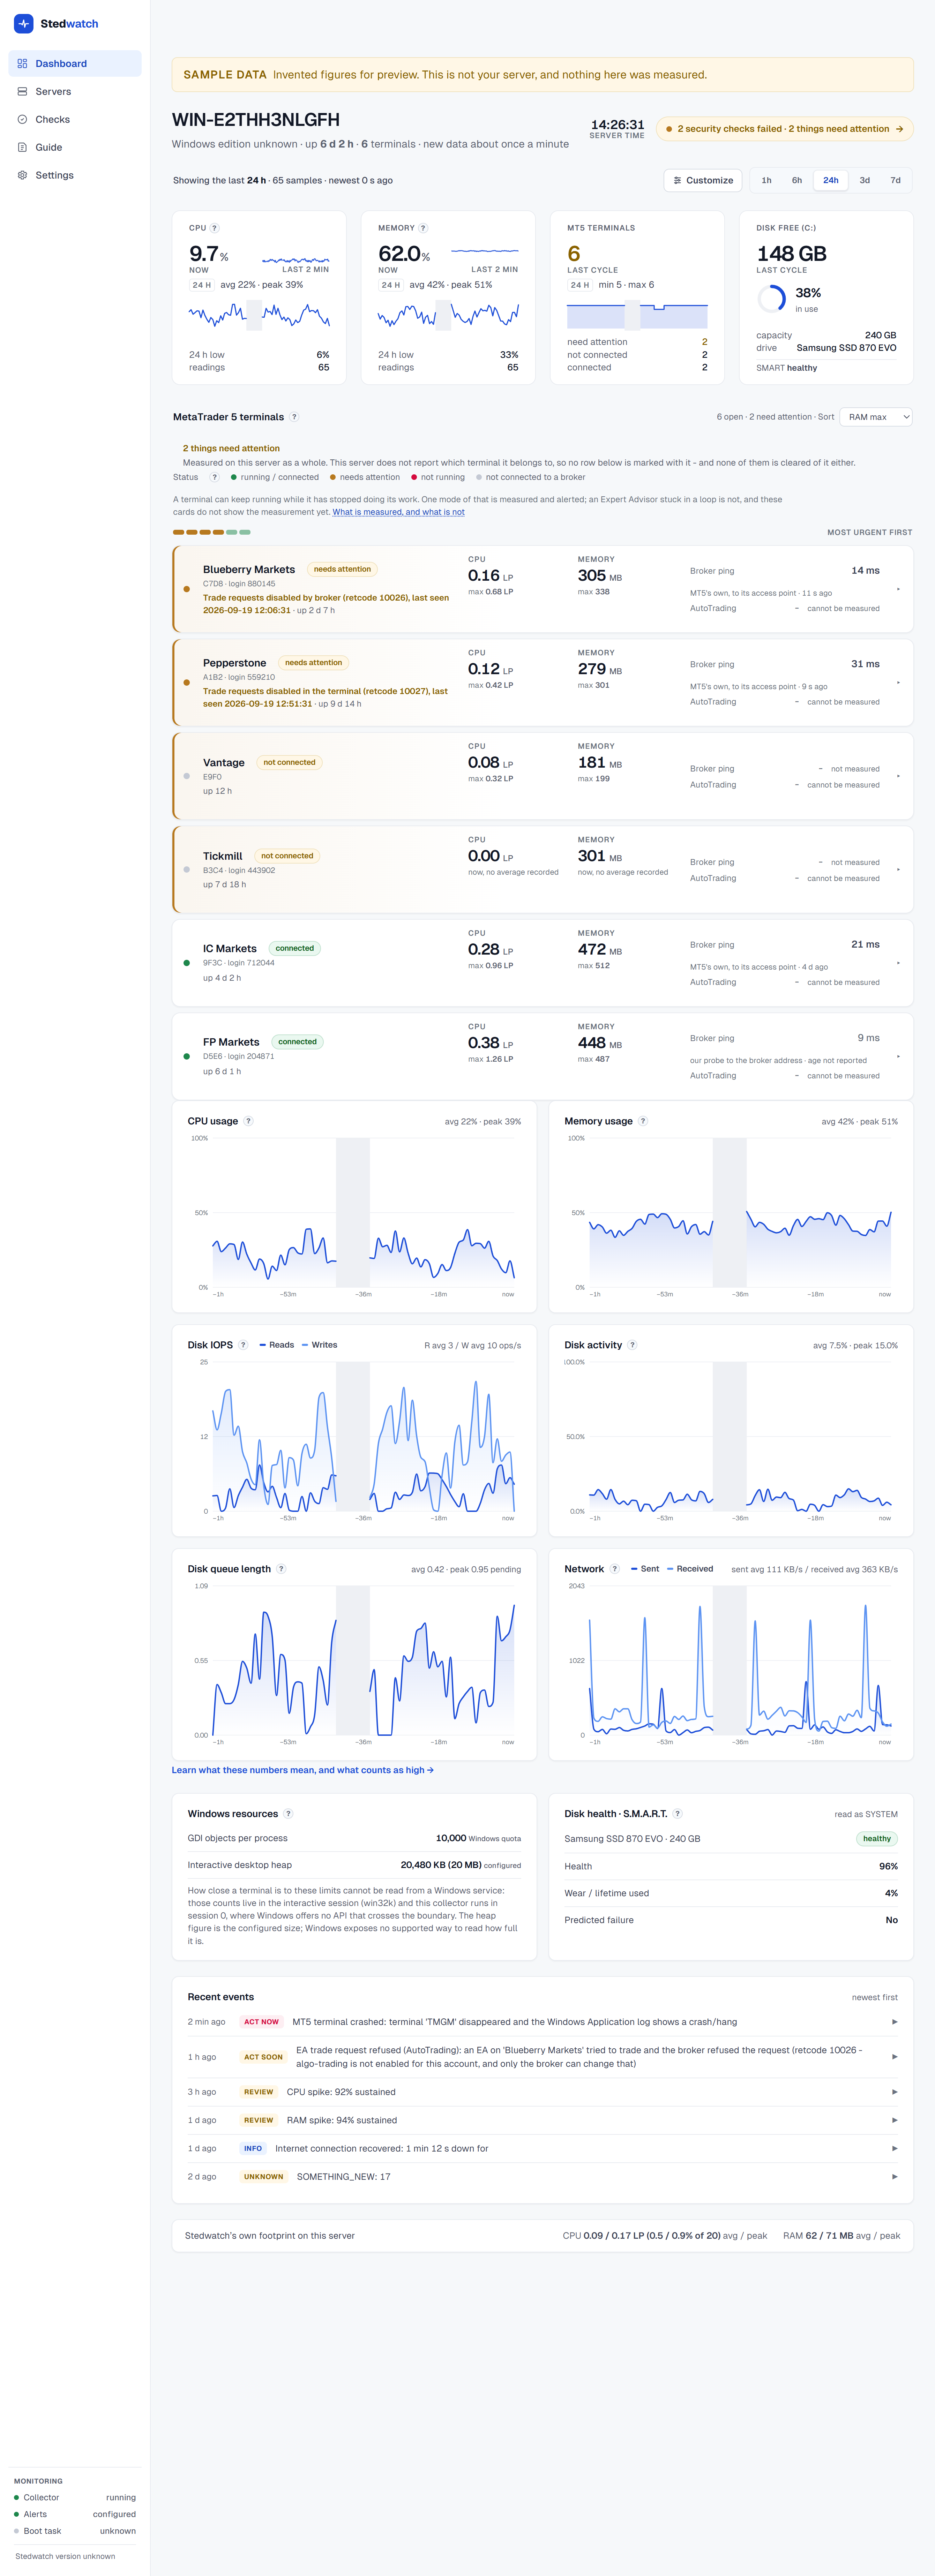This screenshot has height=2576, width=935.
Task: Open the Guide sidebar item
Action: (x=75, y=147)
